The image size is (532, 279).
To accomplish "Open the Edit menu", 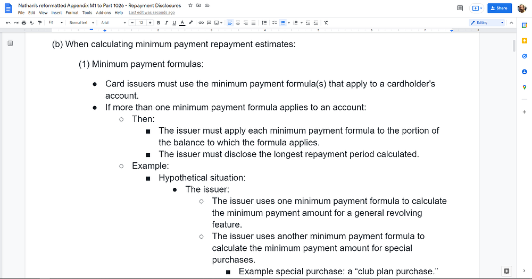I will (x=31, y=13).
